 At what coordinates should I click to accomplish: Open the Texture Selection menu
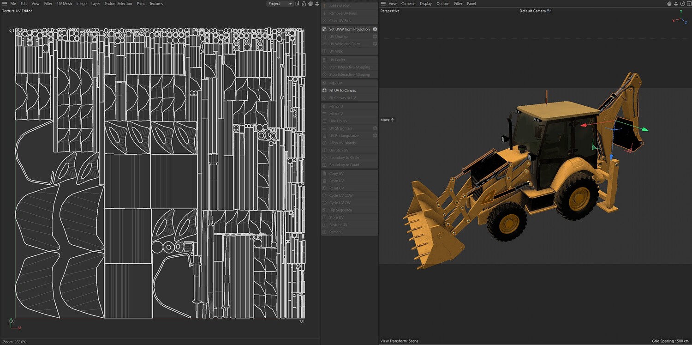tap(118, 4)
